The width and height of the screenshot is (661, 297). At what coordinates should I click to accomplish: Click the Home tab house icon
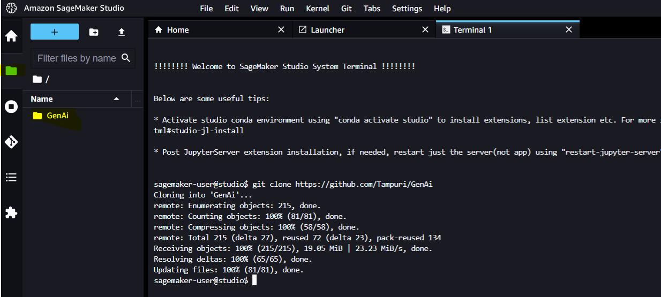(159, 30)
